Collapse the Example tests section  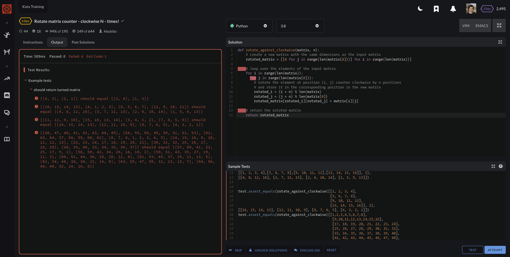pyautogui.click(x=26, y=80)
